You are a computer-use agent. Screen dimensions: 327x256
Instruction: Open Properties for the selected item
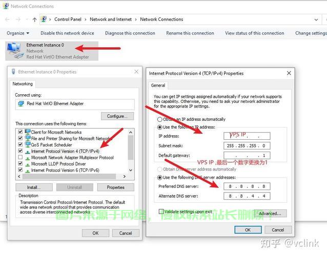[115, 187]
